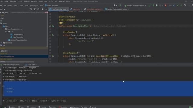Image resolution: width=193 pixels, height=108 pixels.
Task: Click the Build project hammer icon
Action: (120, 5)
